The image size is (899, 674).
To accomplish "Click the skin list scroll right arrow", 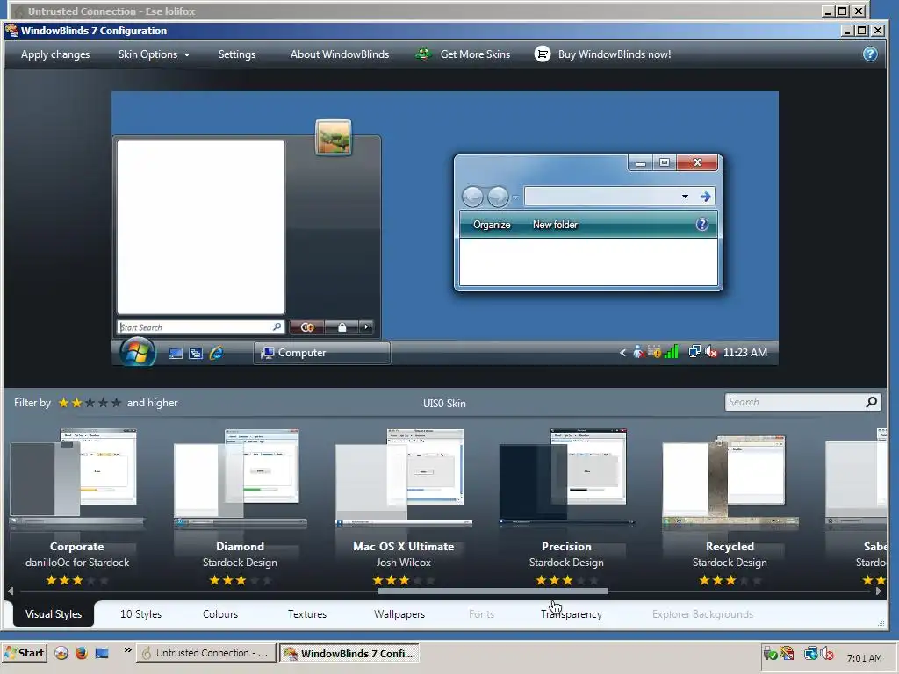I will pos(878,591).
